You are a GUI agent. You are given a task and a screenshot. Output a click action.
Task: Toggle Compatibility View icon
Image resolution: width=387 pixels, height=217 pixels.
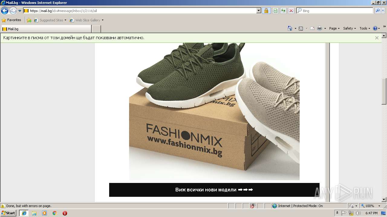(x=275, y=11)
